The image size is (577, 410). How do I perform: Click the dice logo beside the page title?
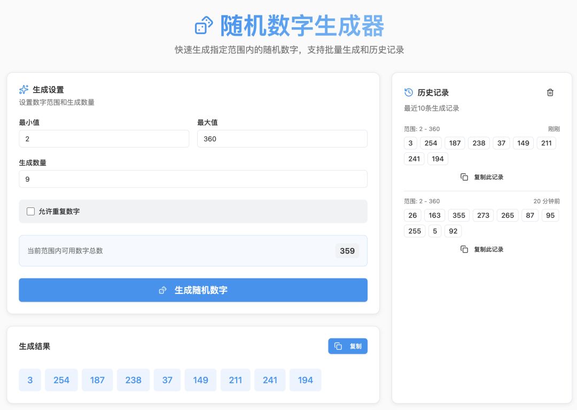click(204, 26)
